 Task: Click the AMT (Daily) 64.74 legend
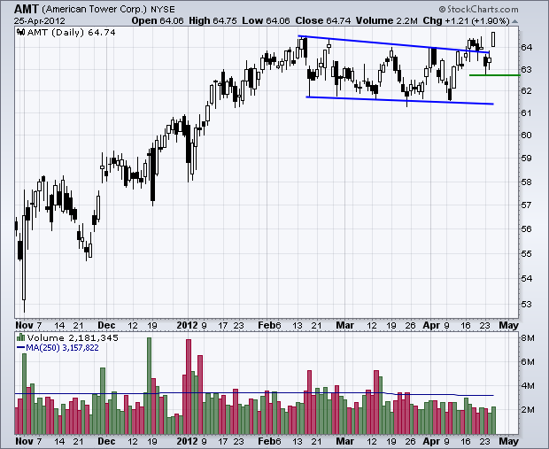pos(71,32)
